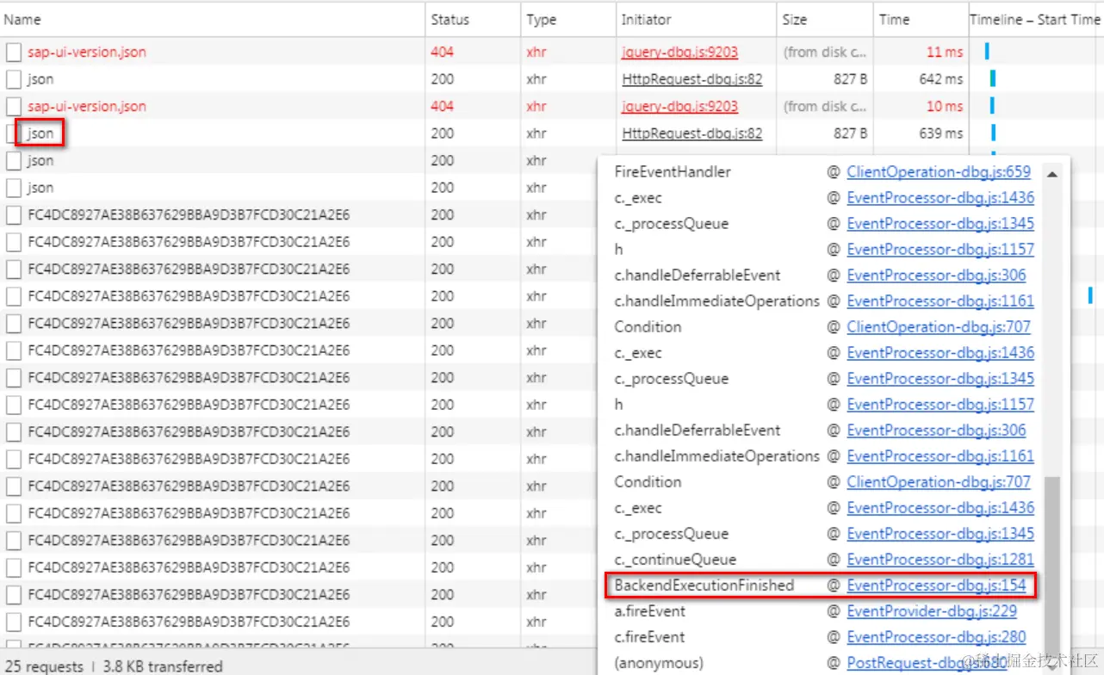Viewport: 1104px width, 675px height.
Task: Click the file icon of the 639 ms json row
Action: pyautogui.click(x=13, y=133)
